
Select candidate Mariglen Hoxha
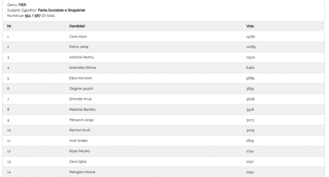click(82, 172)
